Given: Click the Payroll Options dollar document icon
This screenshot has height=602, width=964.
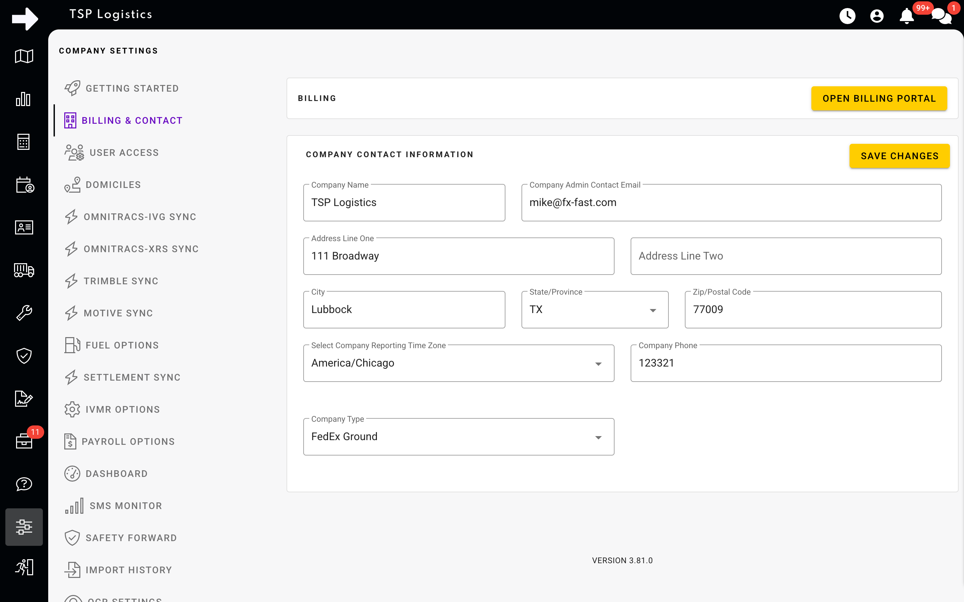Looking at the screenshot, I should click(70, 441).
